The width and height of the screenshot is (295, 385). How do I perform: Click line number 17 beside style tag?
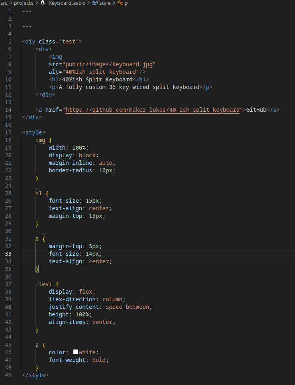8,132
